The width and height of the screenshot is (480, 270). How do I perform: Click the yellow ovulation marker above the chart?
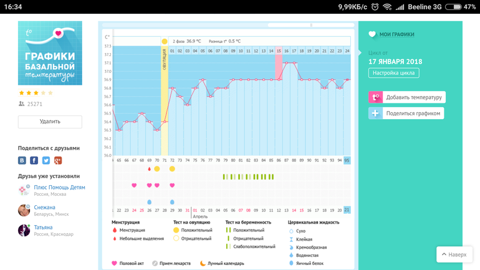click(x=165, y=41)
